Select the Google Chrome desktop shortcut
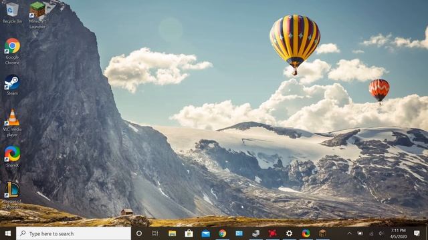This screenshot has width=428, height=240. tap(12, 51)
